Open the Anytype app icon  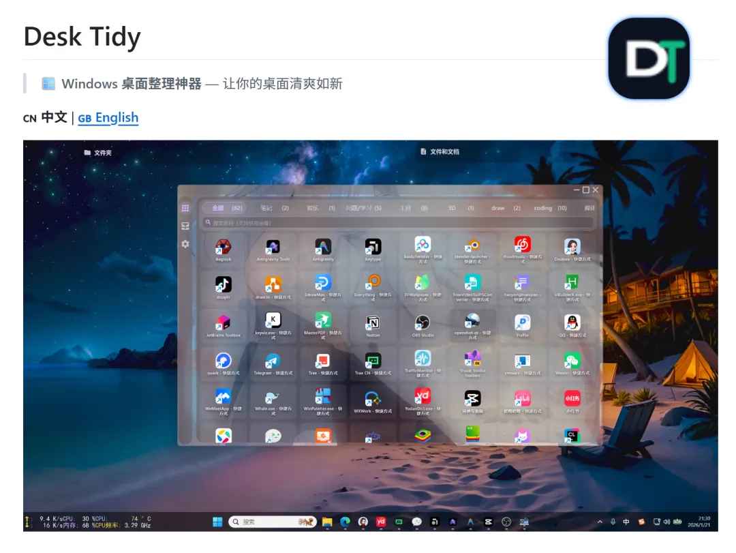(x=373, y=247)
